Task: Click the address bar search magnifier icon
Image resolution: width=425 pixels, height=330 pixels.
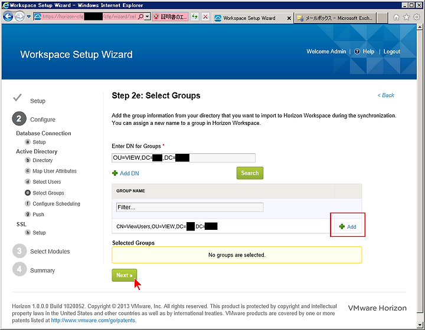Action: click(x=140, y=16)
